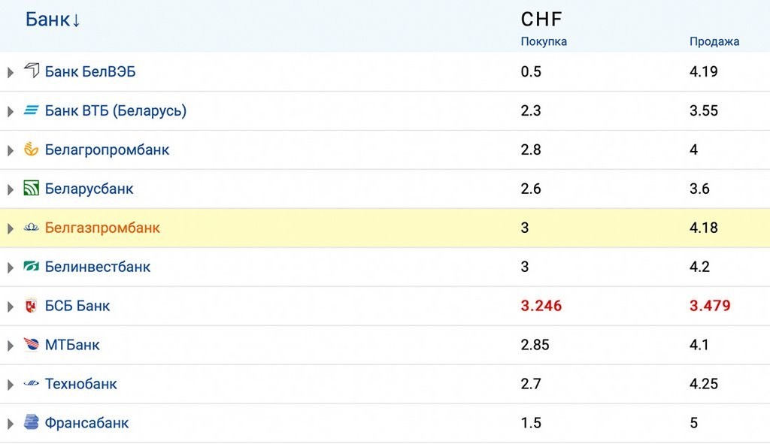Click the БСБ Банк red logo icon
Screen dimensions: 770x444
coord(31,306)
